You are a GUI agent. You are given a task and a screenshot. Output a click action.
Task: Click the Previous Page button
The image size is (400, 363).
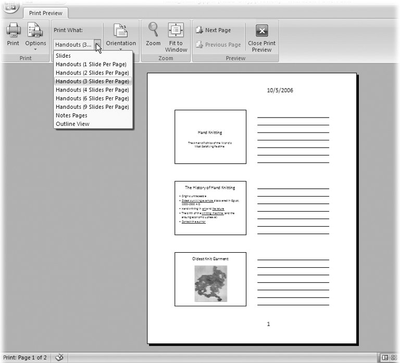218,45
